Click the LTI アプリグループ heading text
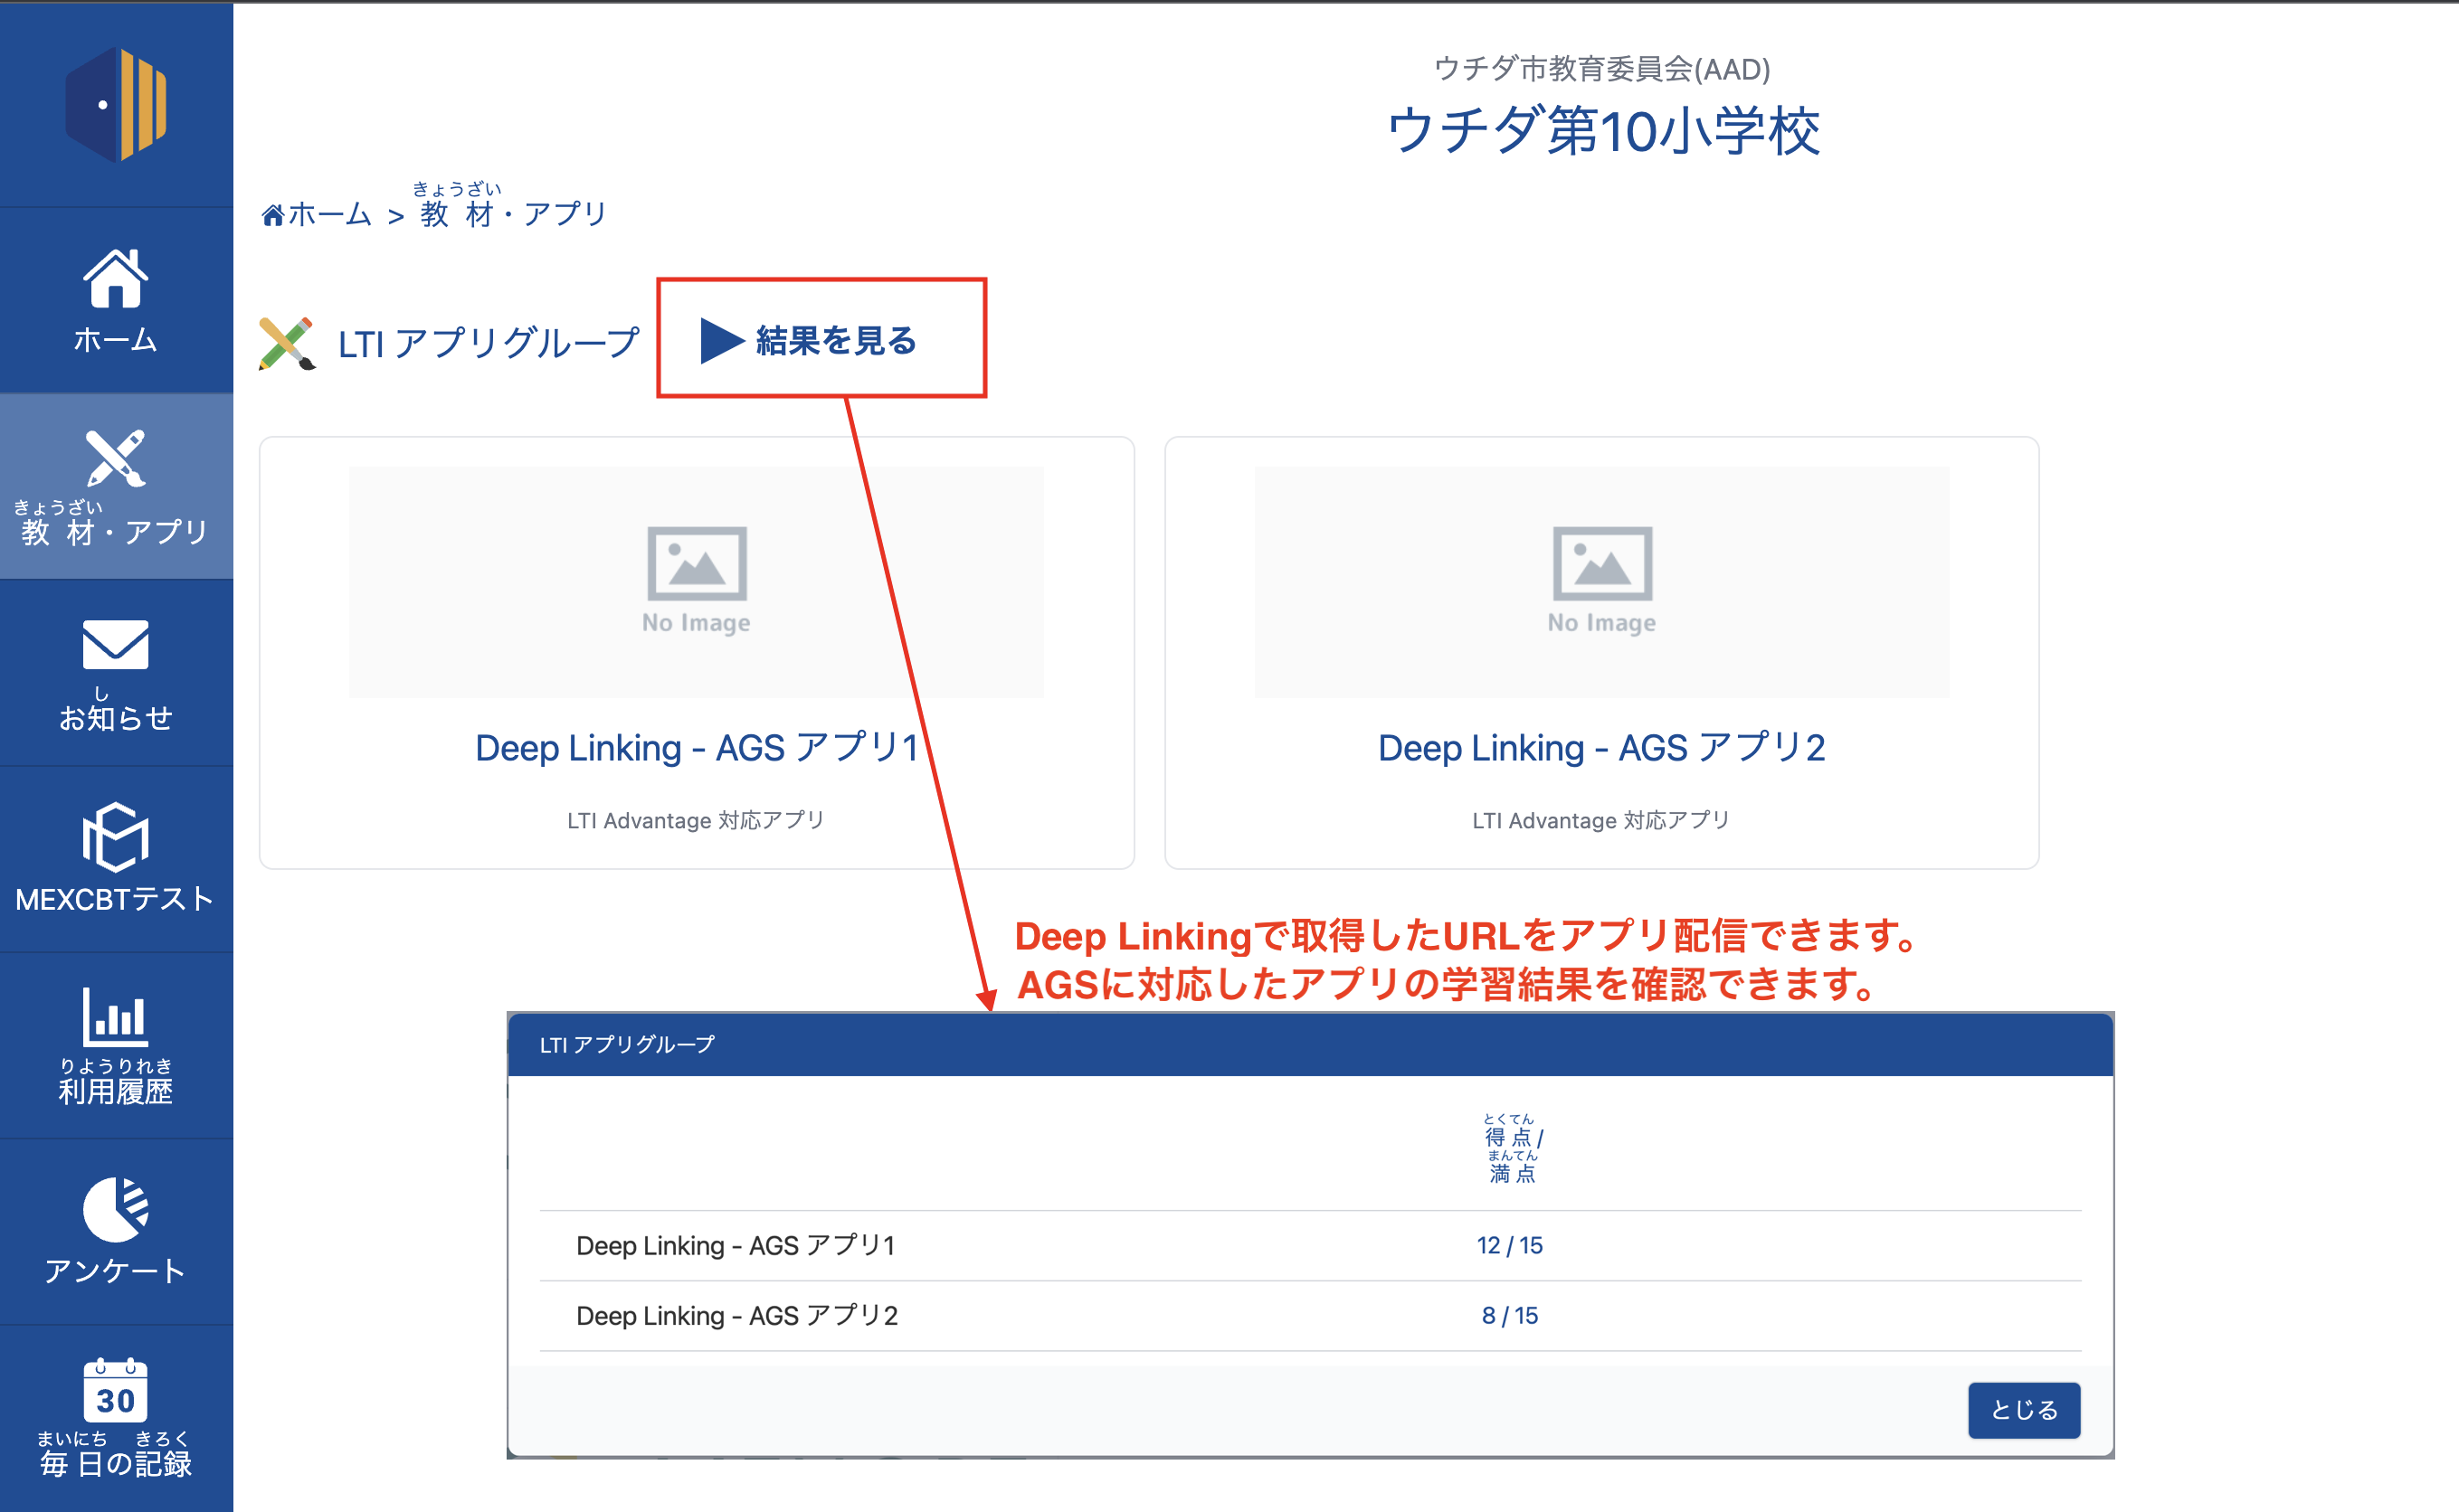2459x1512 pixels. (489, 344)
